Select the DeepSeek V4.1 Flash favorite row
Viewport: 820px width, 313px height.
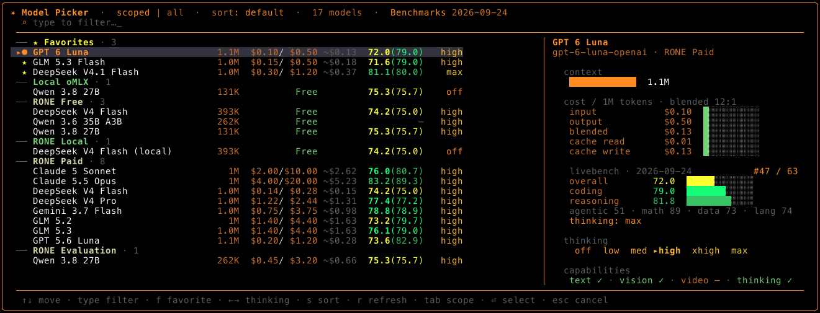point(237,72)
